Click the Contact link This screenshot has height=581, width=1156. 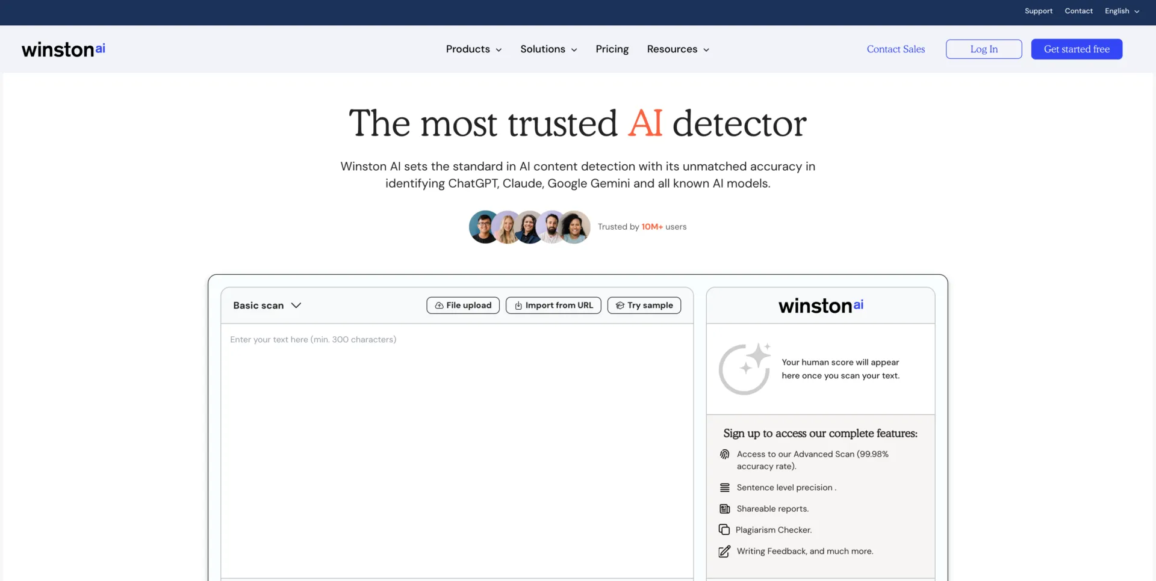click(x=1078, y=11)
